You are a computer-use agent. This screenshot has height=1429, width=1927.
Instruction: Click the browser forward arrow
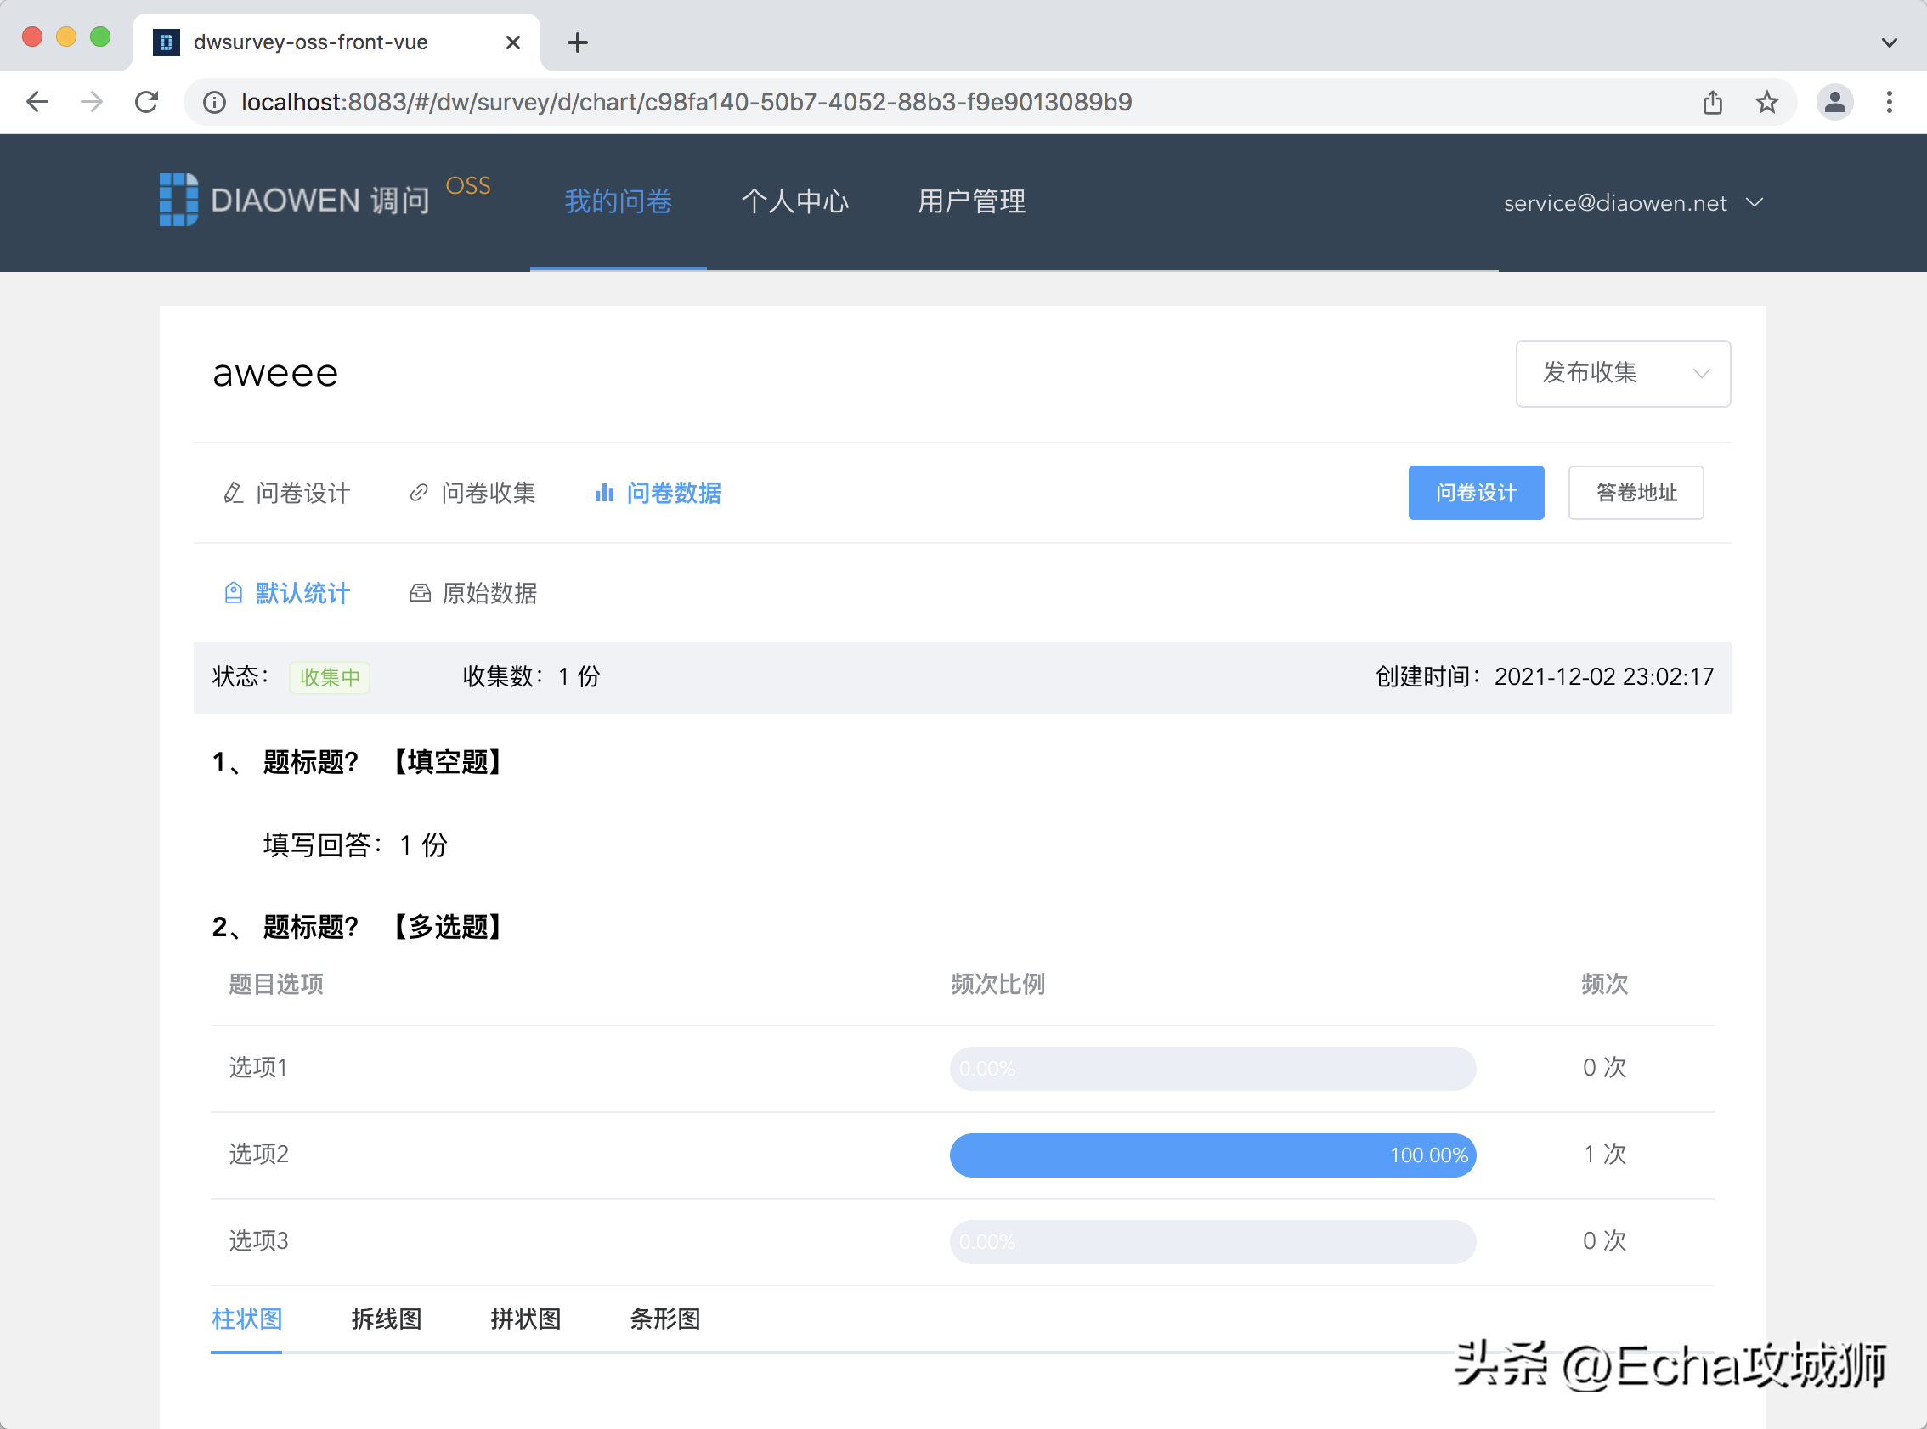click(x=92, y=102)
